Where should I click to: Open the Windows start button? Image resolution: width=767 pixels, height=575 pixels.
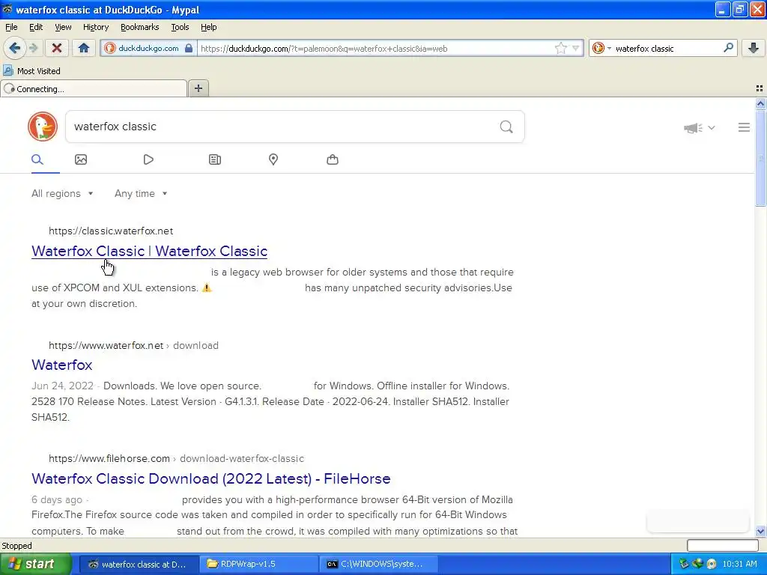(36, 564)
